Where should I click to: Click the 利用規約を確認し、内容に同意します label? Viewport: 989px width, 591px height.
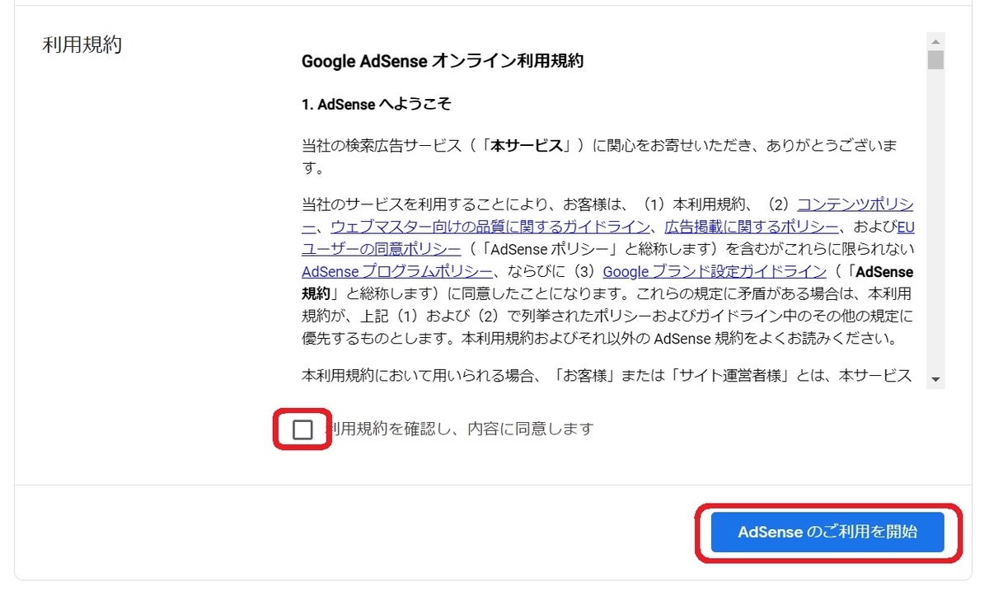tap(459, 429)
